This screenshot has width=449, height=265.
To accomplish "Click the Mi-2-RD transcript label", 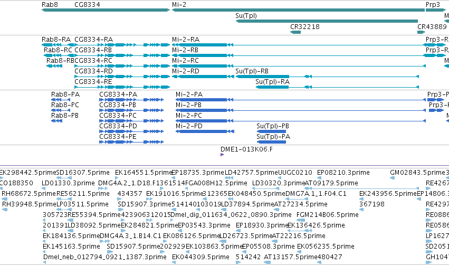I will pyautogui.click(x=186, y=71).
